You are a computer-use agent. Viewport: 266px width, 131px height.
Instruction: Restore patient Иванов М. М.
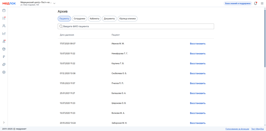pos(198,44)
